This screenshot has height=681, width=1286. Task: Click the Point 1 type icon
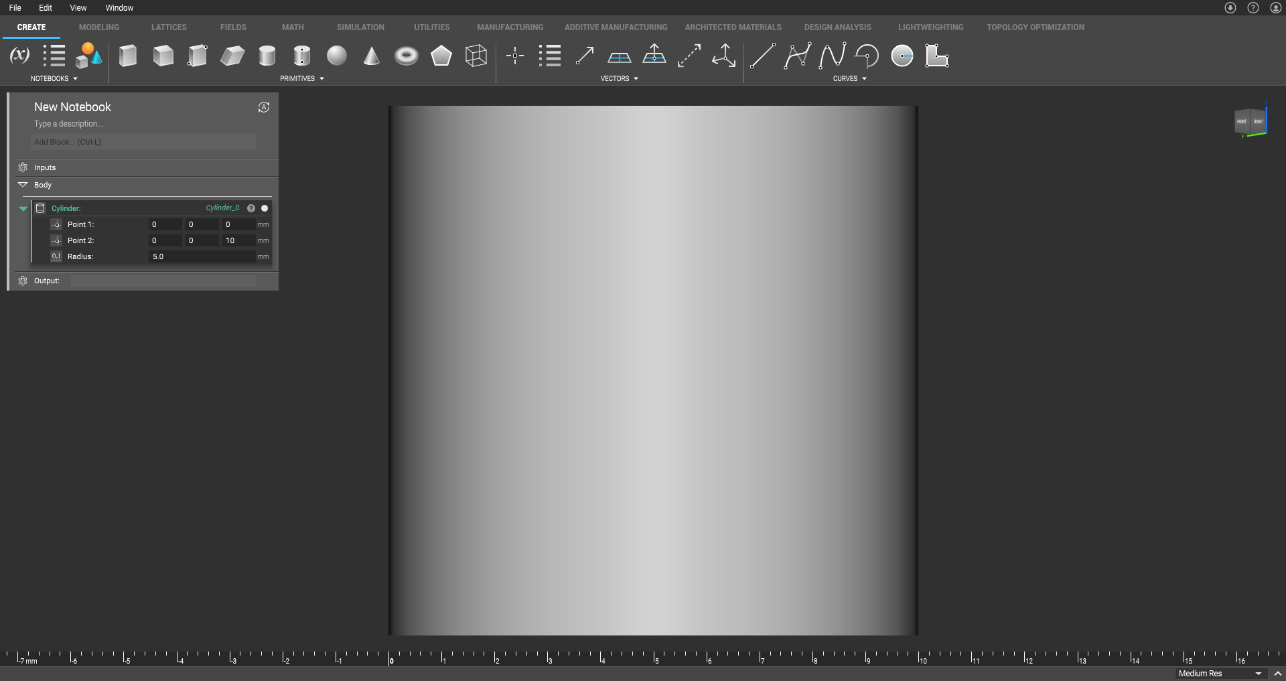(56, 224)
